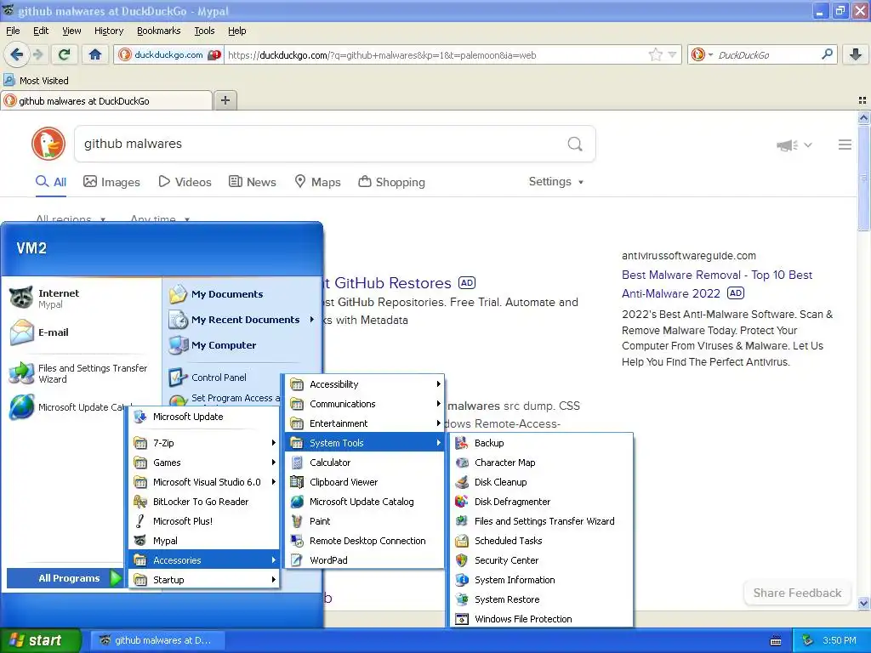Bookmark this page with the star icon
The height and width of the screenshot is (653, 871).
click(656, 54)
